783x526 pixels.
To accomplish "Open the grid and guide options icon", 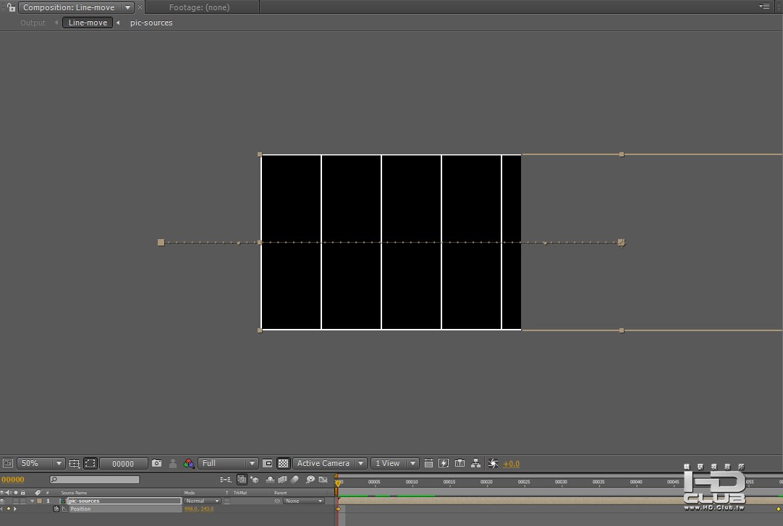I will coord(74,464).
